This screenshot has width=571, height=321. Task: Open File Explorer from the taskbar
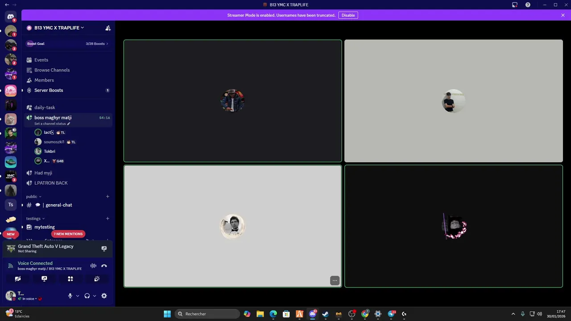click(260, 314)
